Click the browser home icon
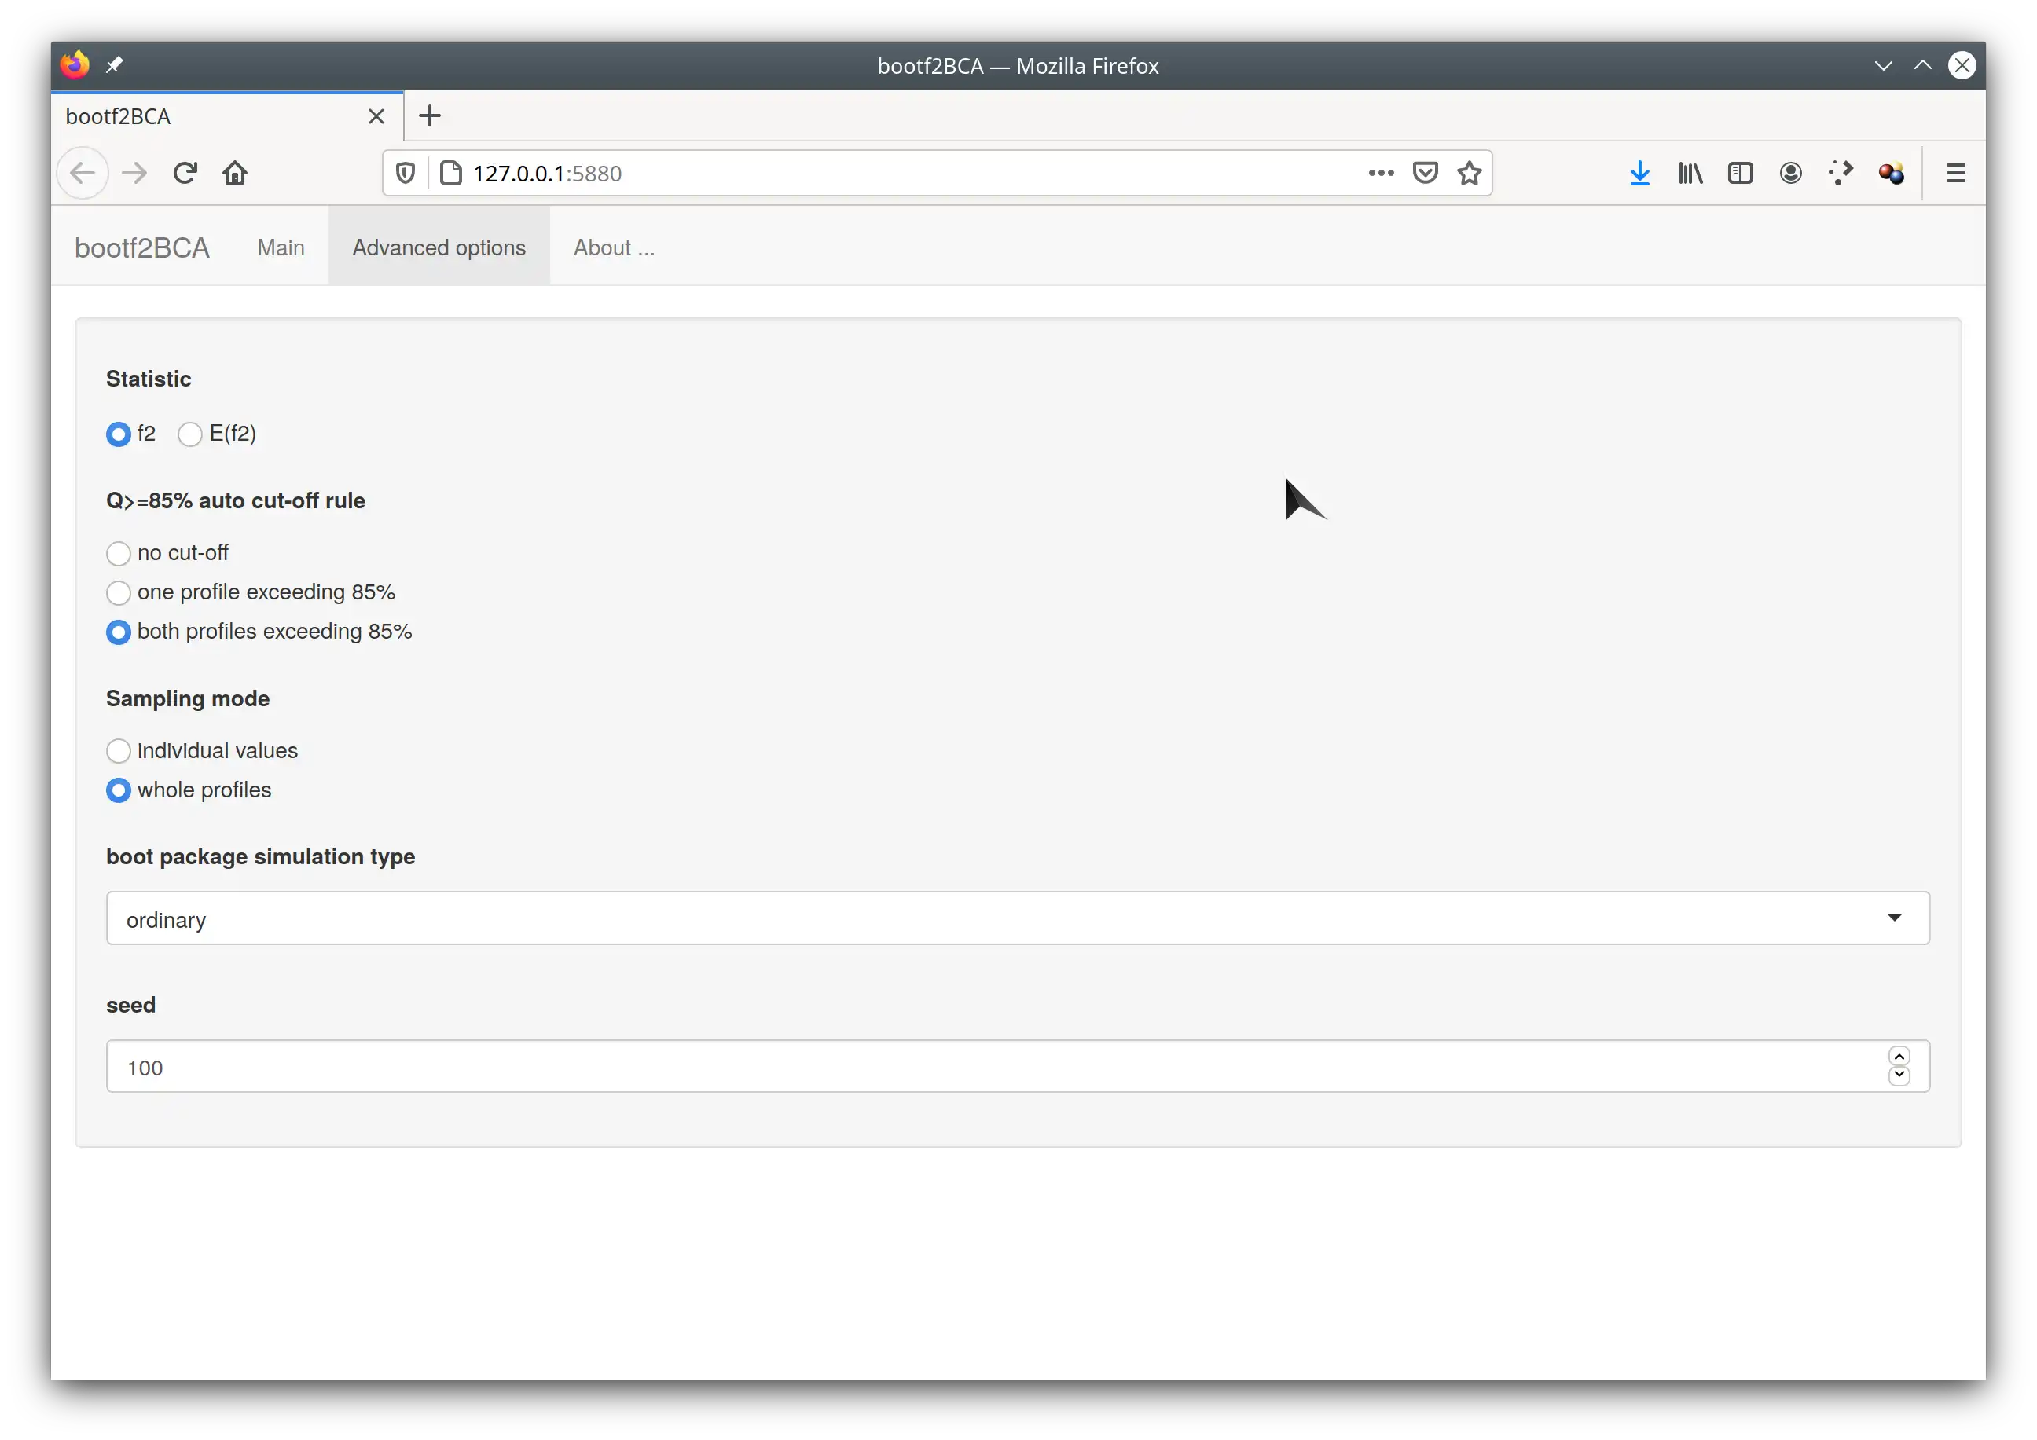The height and width of the screenshot is (1440, 2037). pos(237,173)
